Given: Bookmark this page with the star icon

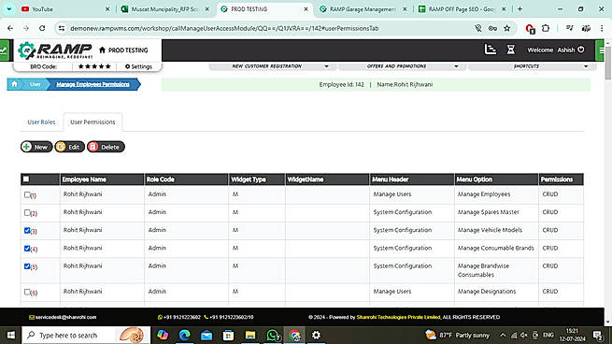Looking at the screenshot, I should tap(507, 28).
